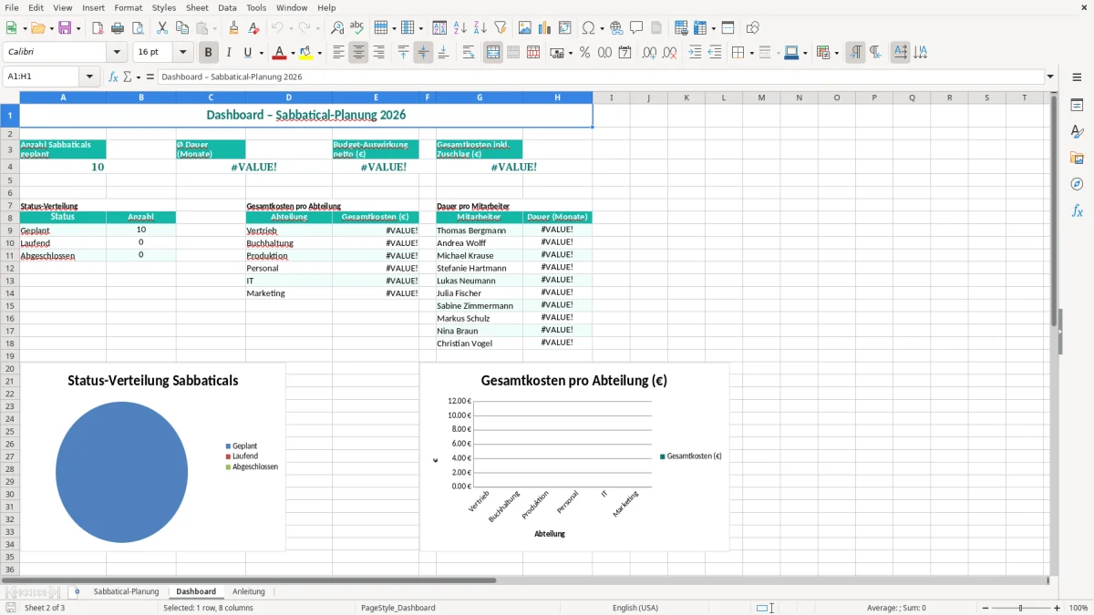The height and width of the screenshot is (615, 1094).
Task: Apply yellow Background Color swatch
Action: click(306, 53)
